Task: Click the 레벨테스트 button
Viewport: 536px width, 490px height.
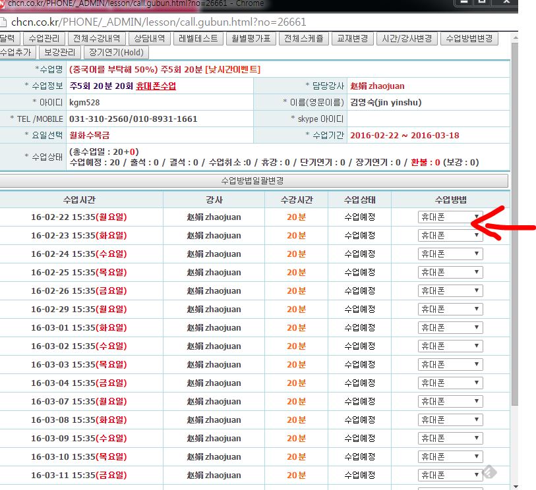Action: click(x=198, y=39)
